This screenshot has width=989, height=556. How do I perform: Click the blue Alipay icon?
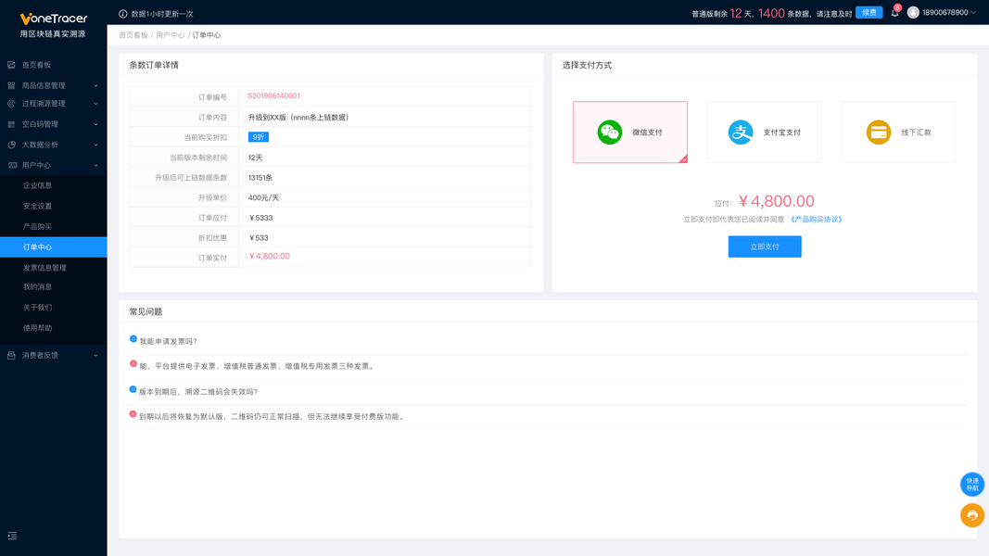(x=741, y=133)
